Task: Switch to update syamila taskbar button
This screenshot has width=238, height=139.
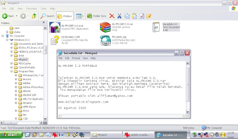Action: tap(138, 135)
